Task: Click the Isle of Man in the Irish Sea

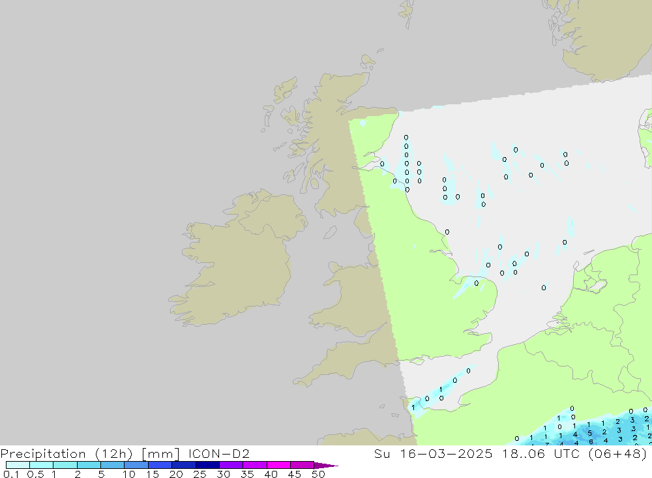Action: tap(330, 232)
